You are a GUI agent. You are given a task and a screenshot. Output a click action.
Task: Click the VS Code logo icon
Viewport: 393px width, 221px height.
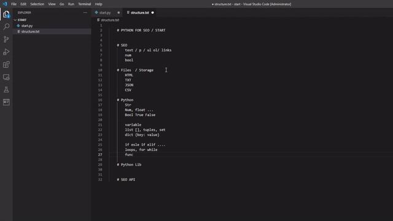(x=5, y=4)
